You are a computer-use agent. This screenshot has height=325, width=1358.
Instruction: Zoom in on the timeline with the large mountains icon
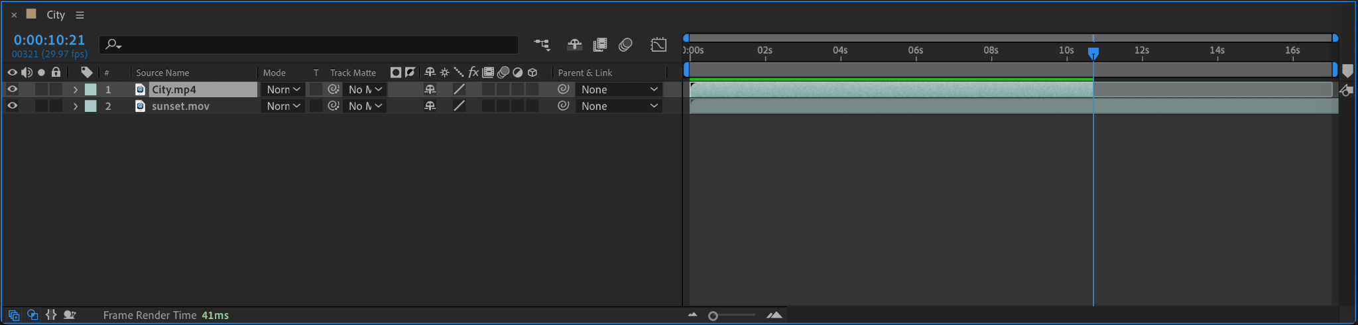774,315
